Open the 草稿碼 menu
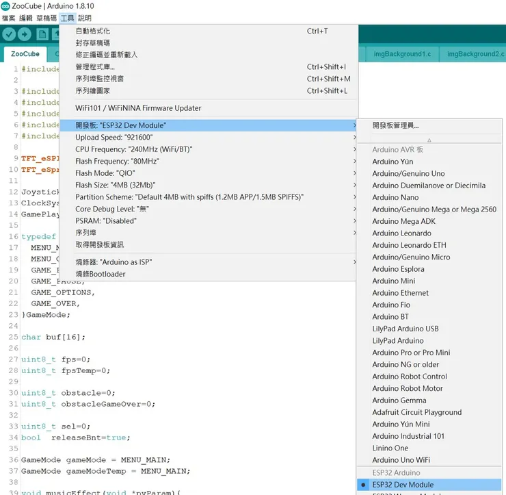This screenshot has width=506, height=495. point(46,18)
